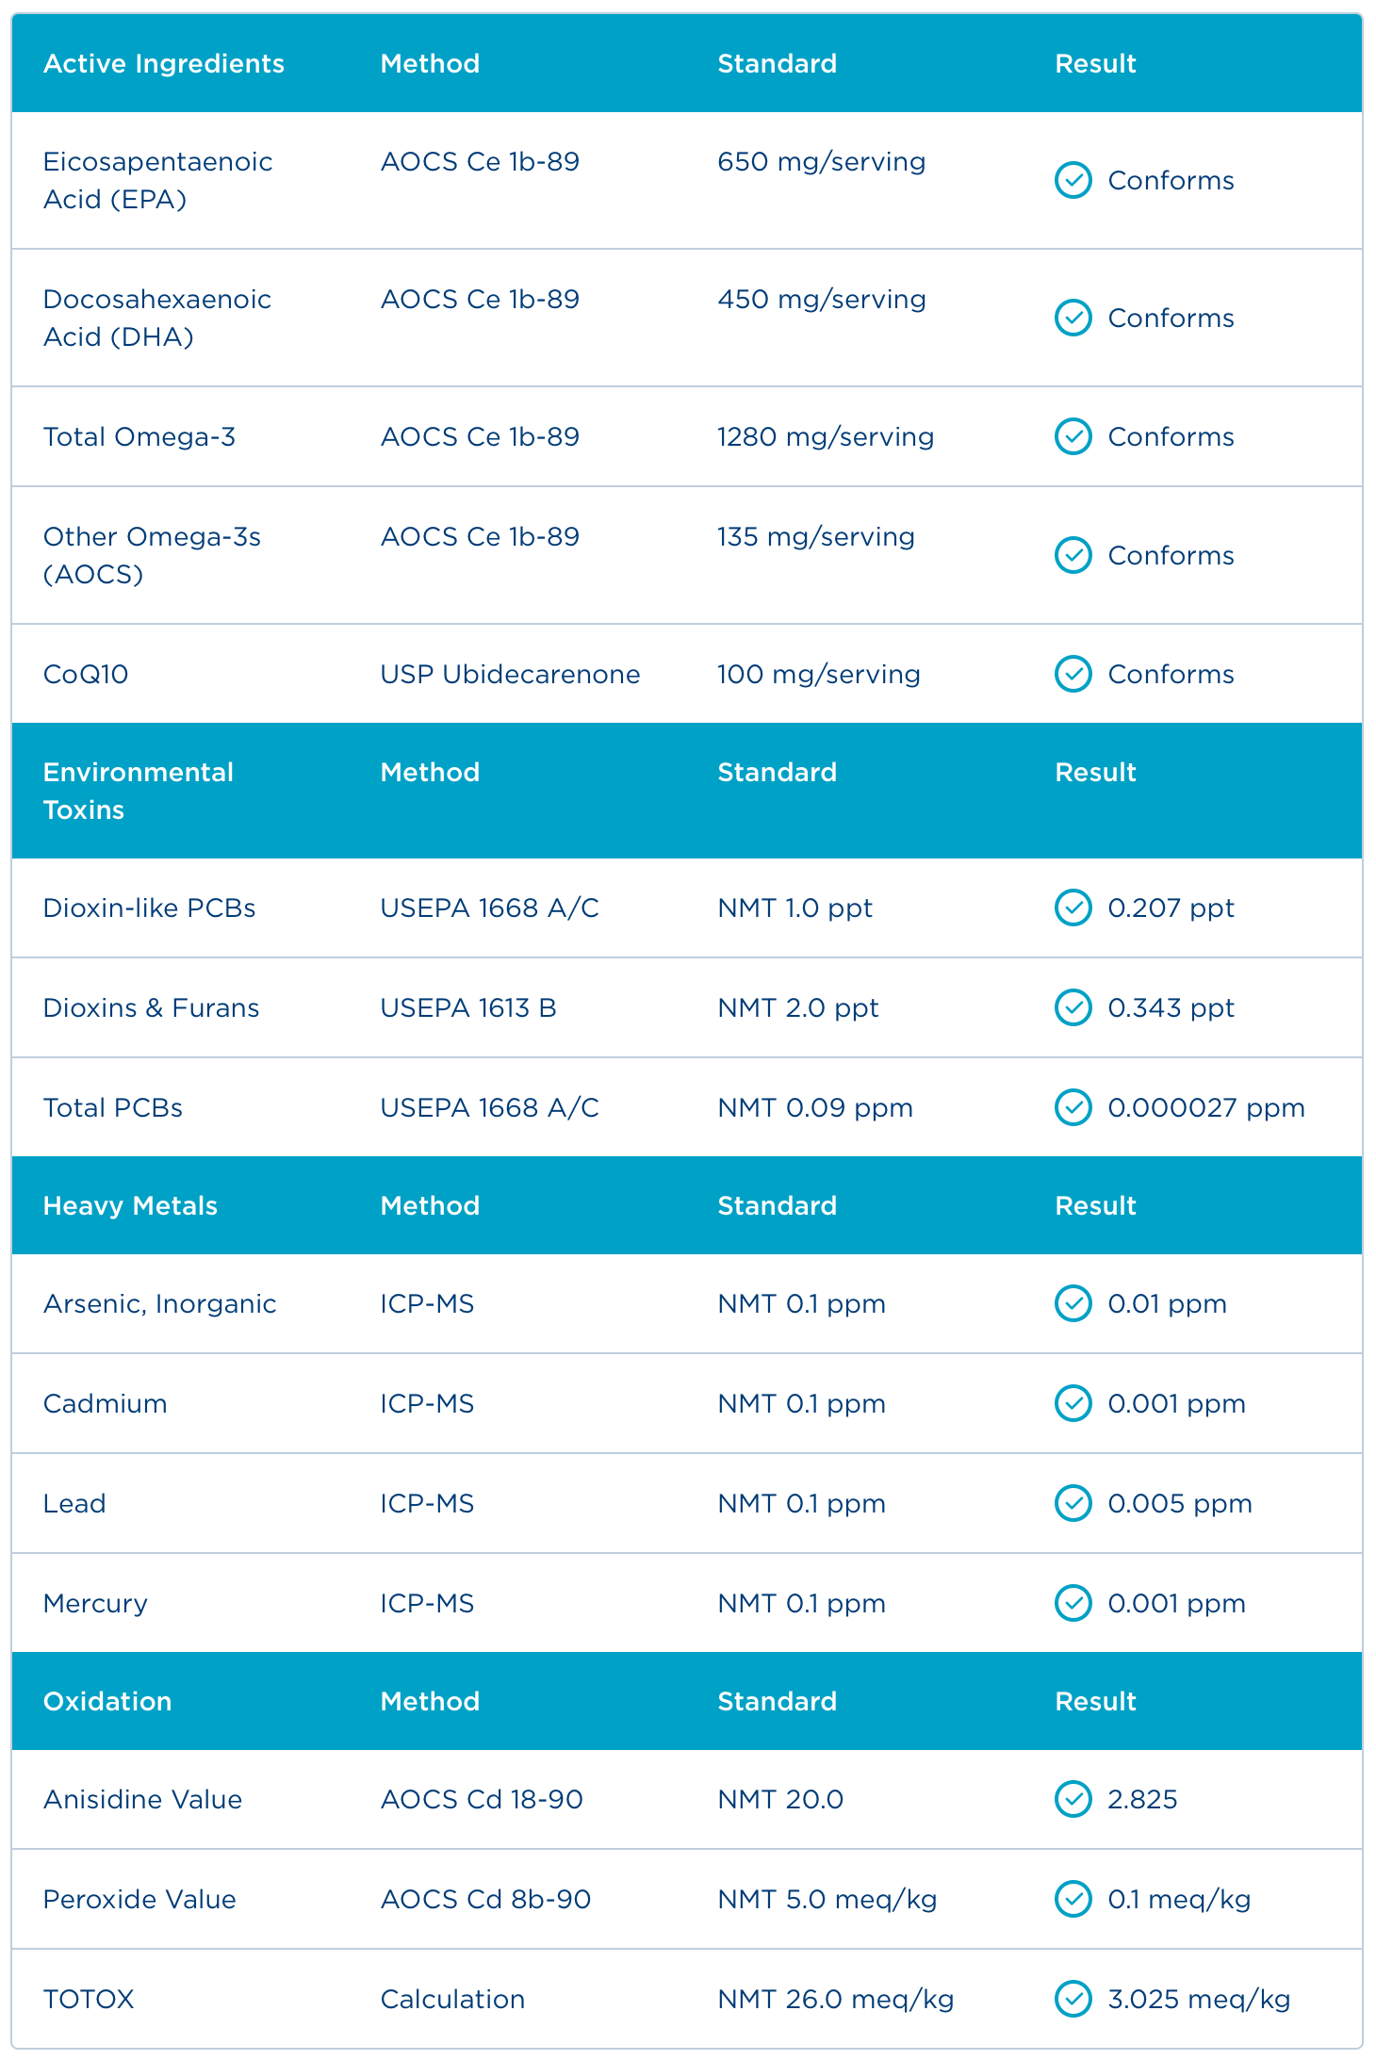Click checkmark icon in the Lead row

coord(1073,1503)
